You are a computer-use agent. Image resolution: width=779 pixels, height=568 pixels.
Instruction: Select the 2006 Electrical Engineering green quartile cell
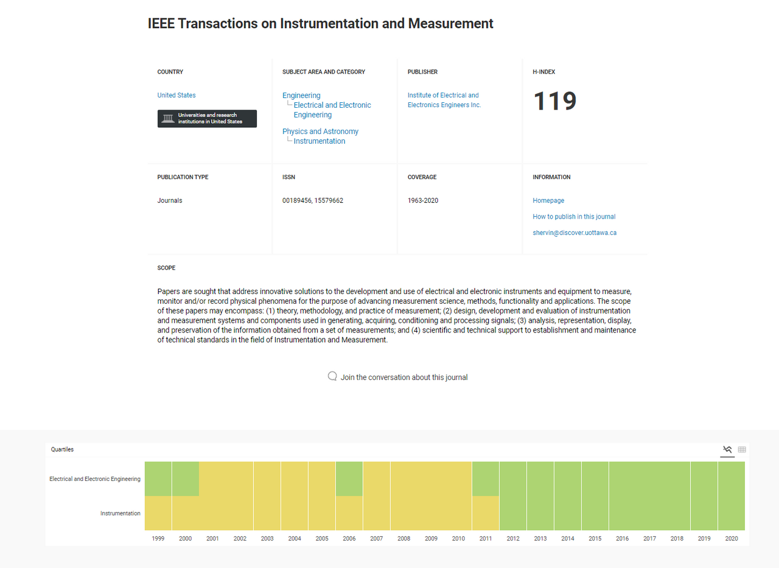[x=349, y=479]
